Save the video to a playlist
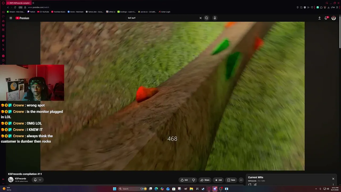This screenshot has height=192, width=341. tap(231, 180)
